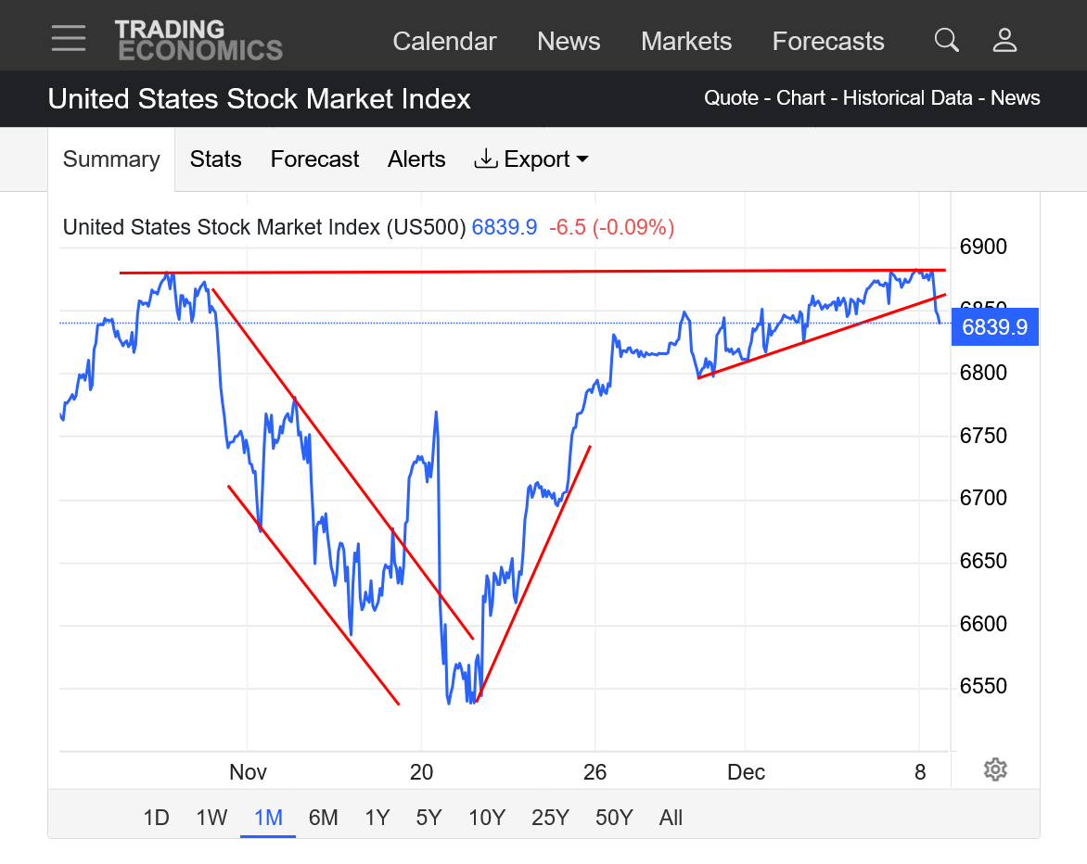Image resolution: width=1087 pixels, height=864 pixels.
Task: Open the hamburger menu icon
Action: tap(69, 39)
